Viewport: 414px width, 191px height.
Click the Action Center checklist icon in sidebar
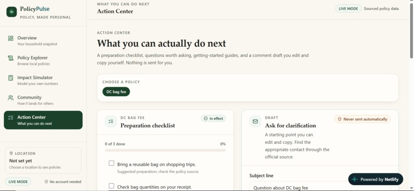point(11,118)
